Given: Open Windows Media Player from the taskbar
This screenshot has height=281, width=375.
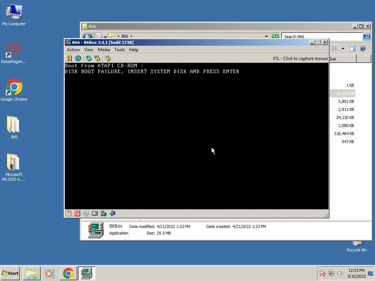Looking at the screenshot, I should pos(50,273).
